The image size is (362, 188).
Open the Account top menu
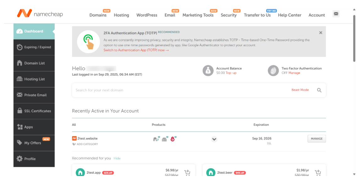[317, 15]
